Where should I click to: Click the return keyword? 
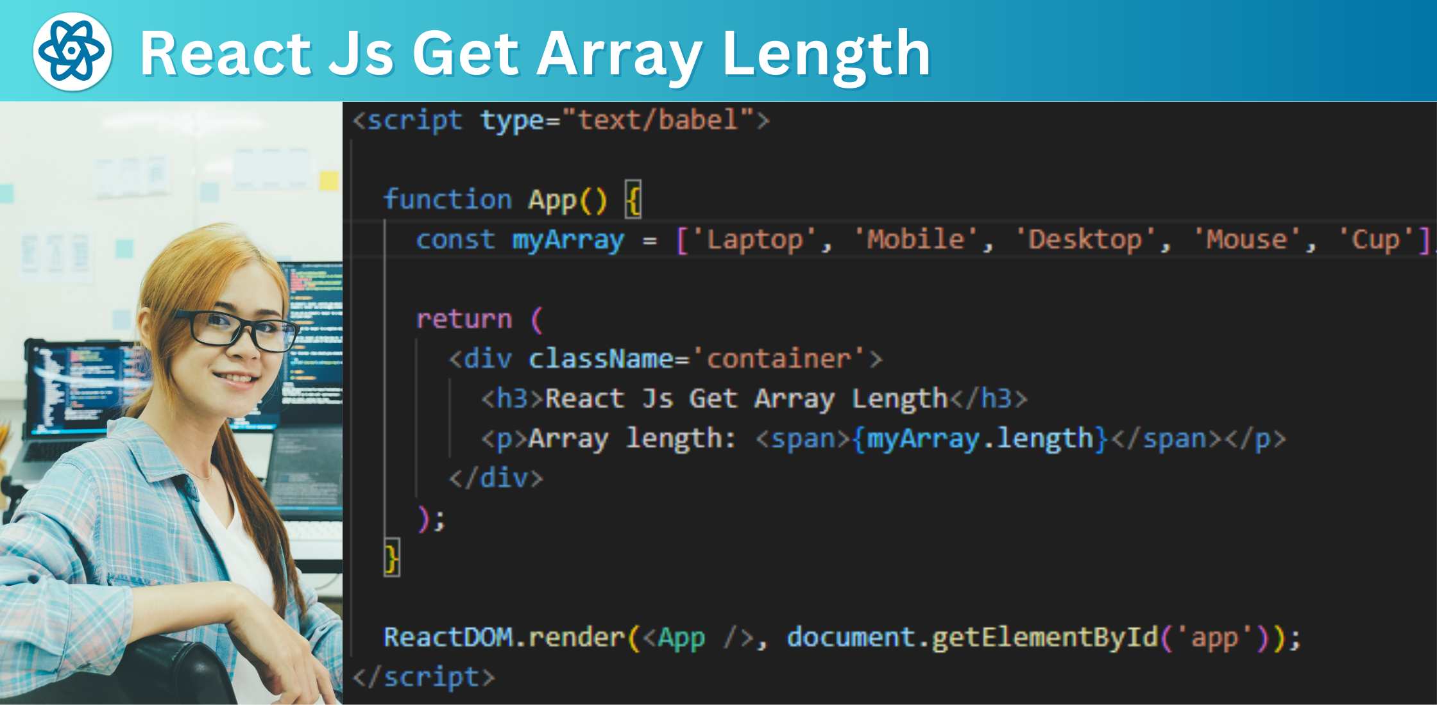click(x=464, y=319)
